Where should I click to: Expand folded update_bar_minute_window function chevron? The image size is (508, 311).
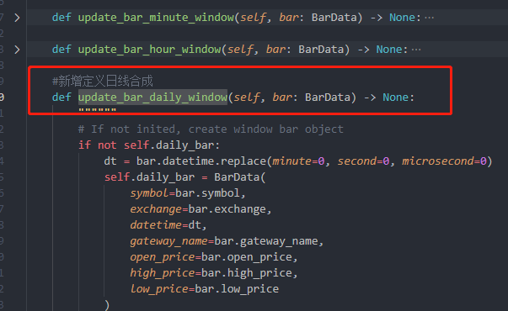click(17, 18)
